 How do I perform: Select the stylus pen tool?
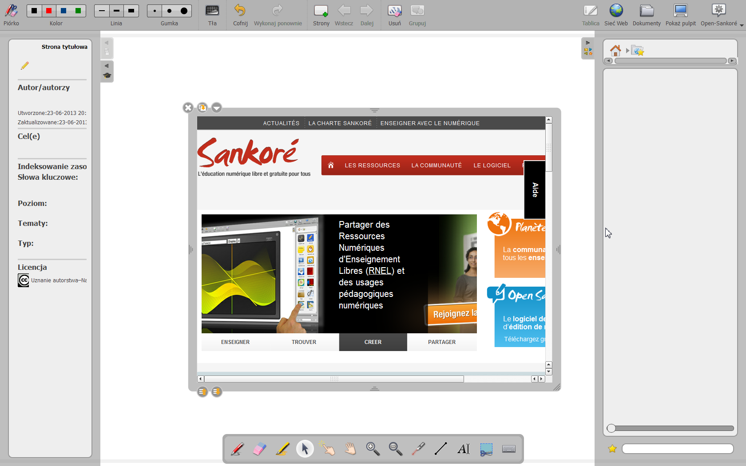(237, 449)
